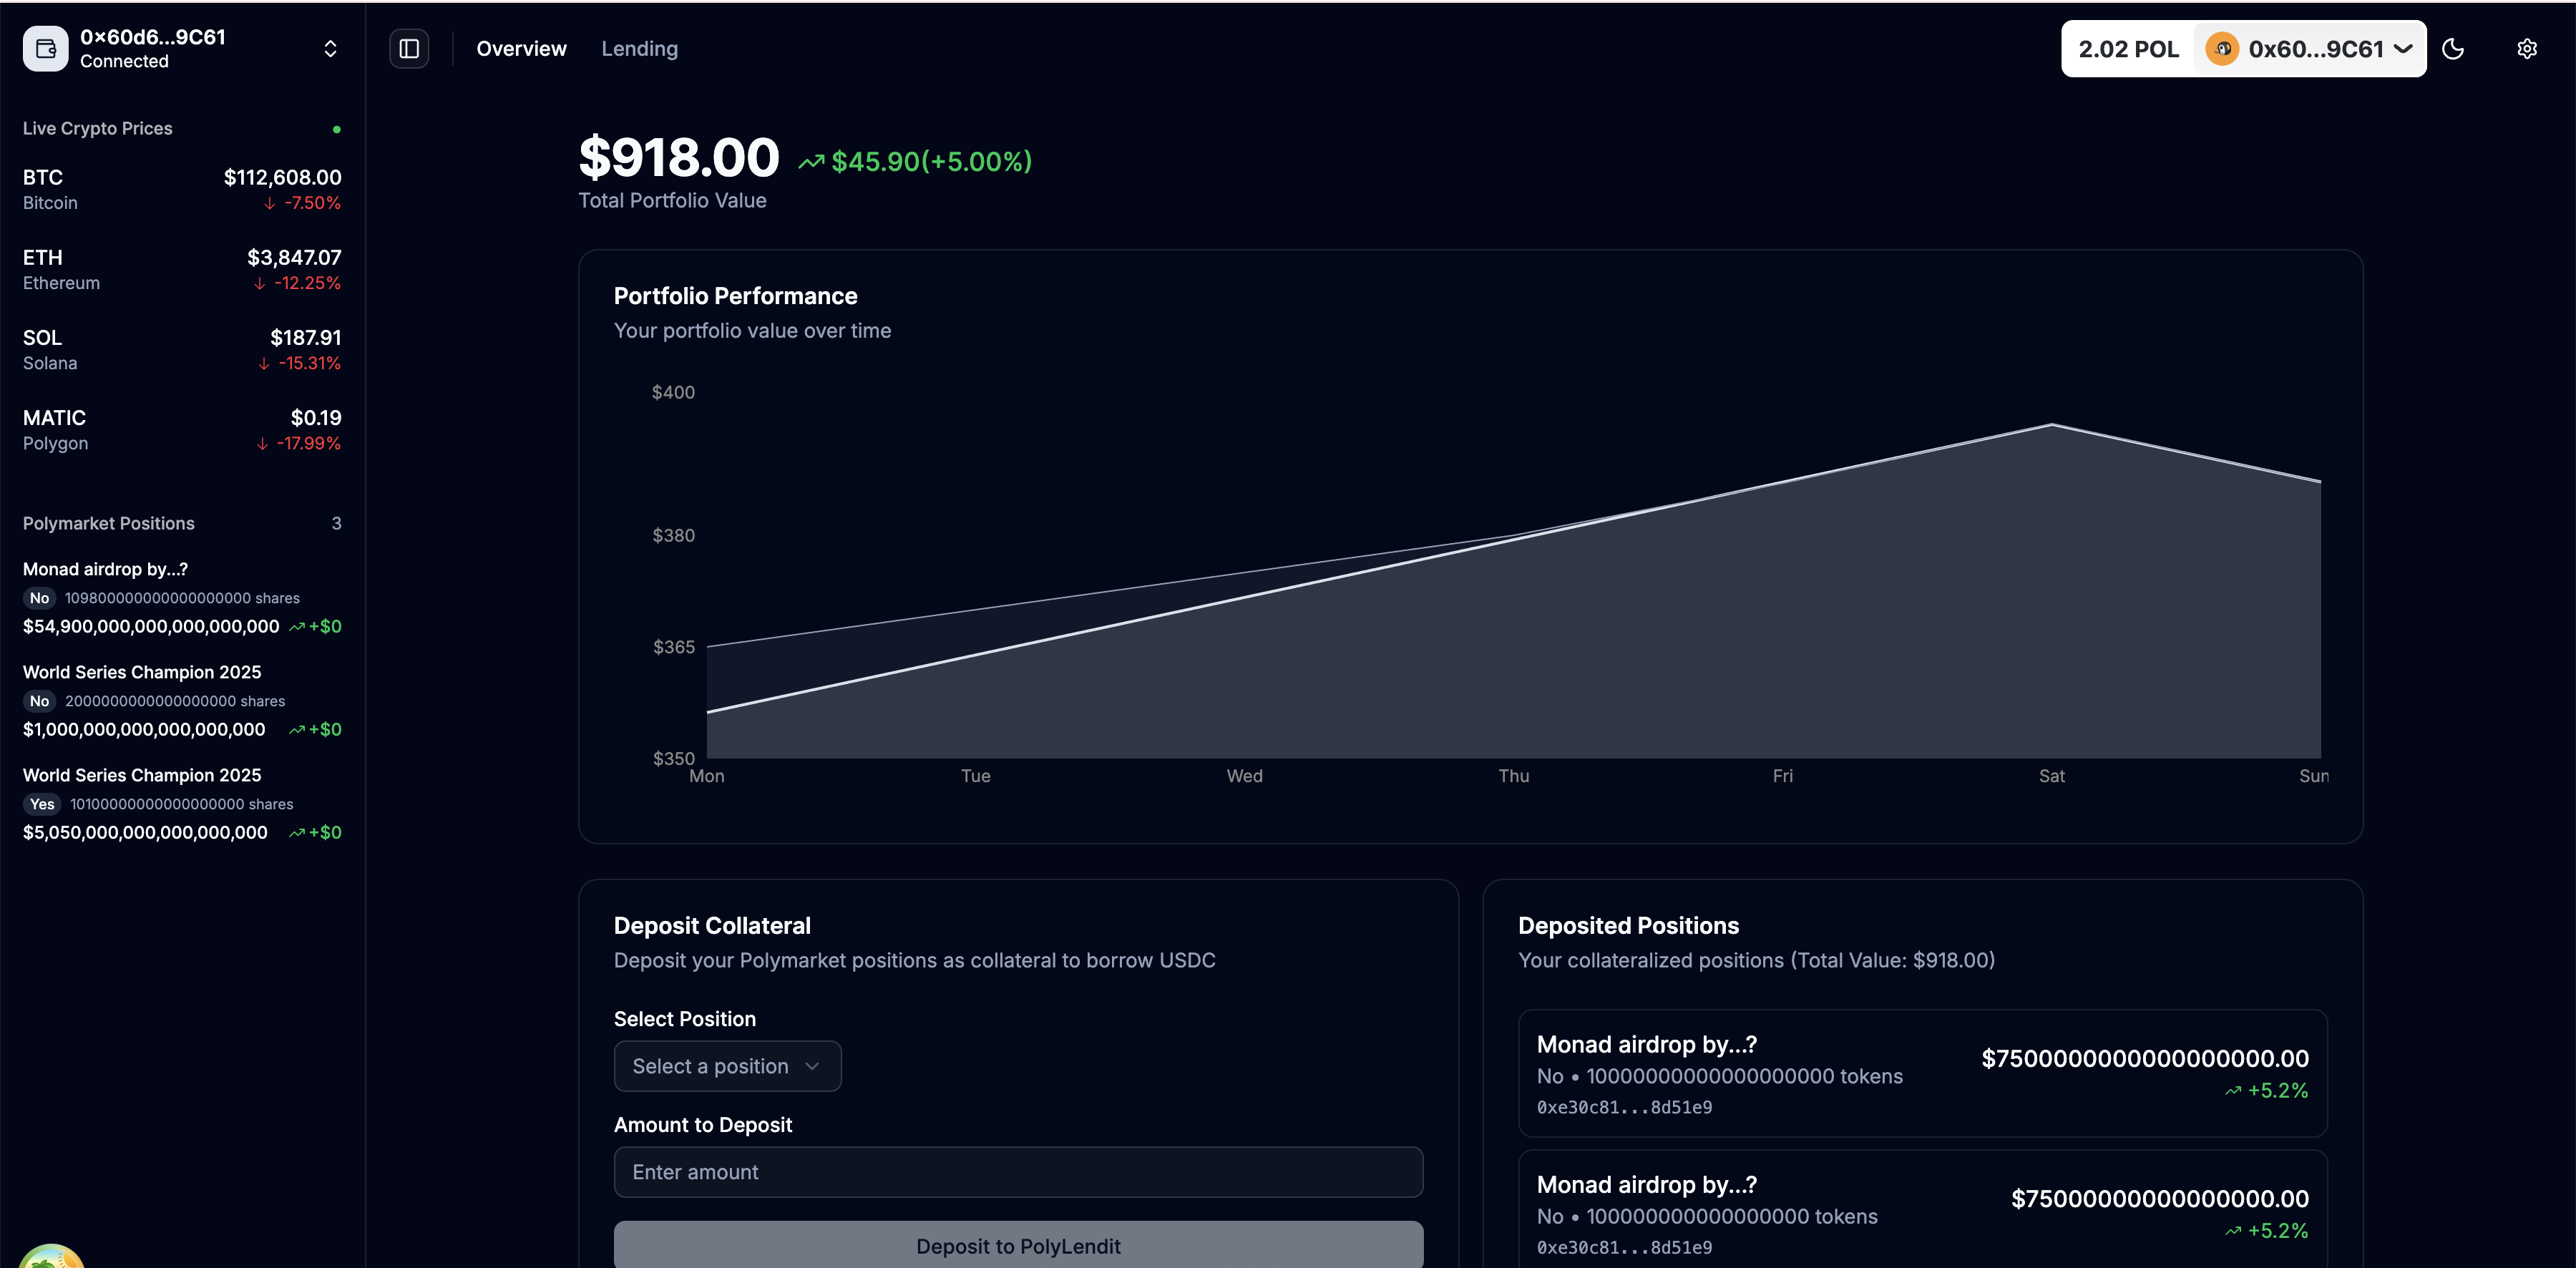The image size is (2576, 1268).
Task: Open the settings gear icon
Action: [x=2526, y=49]
